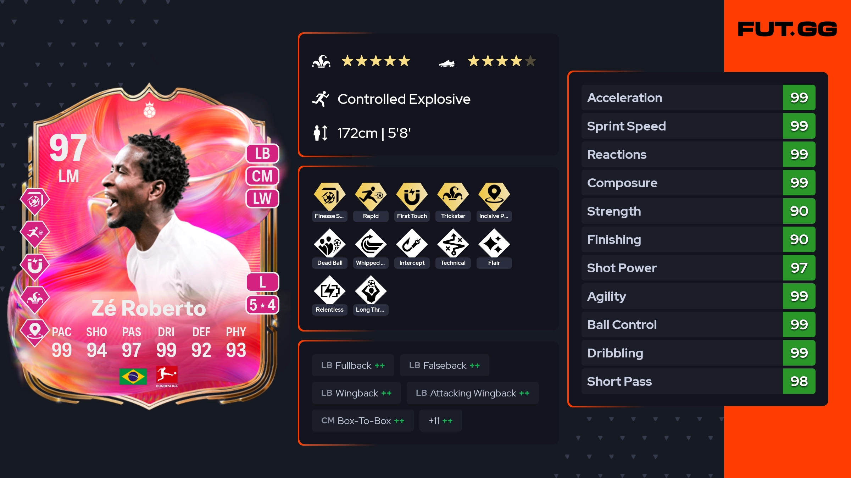Click the Bundesliga league badge
The height and width of the screenshot is (478, 851).
(167, 377)
